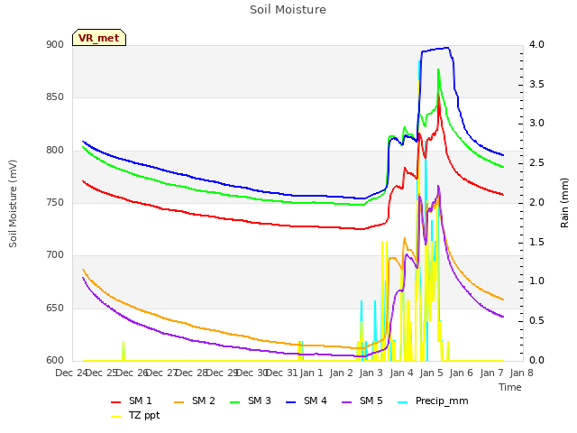The height and width of the screenshot is (433, 577).
Task: Click the Soil Moisture (mV) axis label
Action: pyautogui.click(x=13, y=204)
